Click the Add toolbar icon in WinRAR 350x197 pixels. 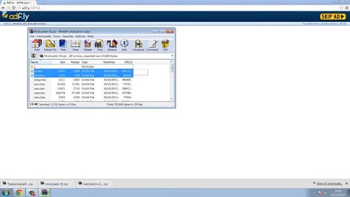coord(37,45)
